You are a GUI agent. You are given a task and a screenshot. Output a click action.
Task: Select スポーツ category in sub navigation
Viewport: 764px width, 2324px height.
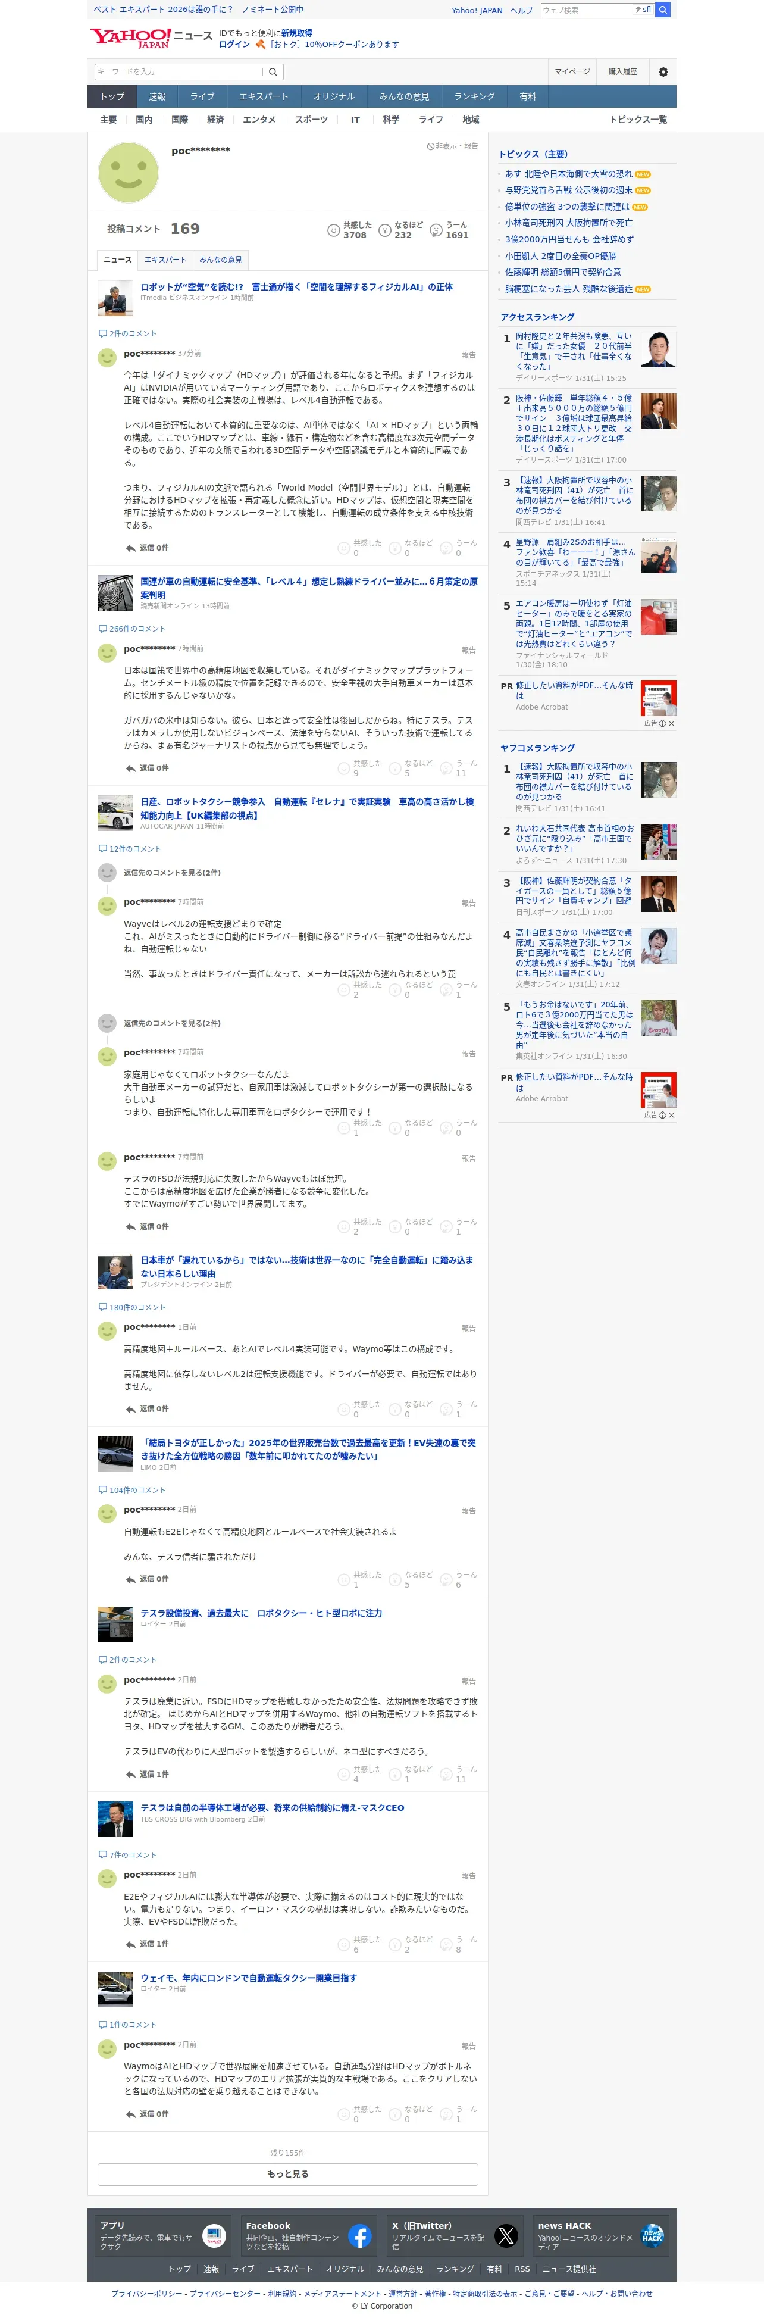coord(311,120)
